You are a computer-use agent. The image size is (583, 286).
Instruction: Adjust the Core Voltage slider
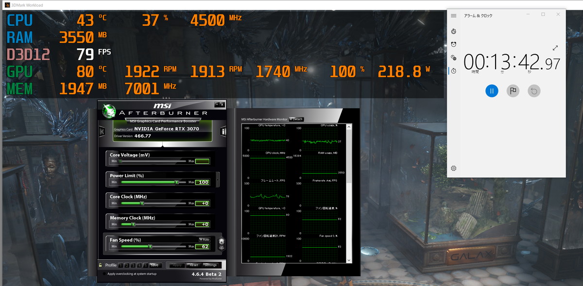point(153,161)
